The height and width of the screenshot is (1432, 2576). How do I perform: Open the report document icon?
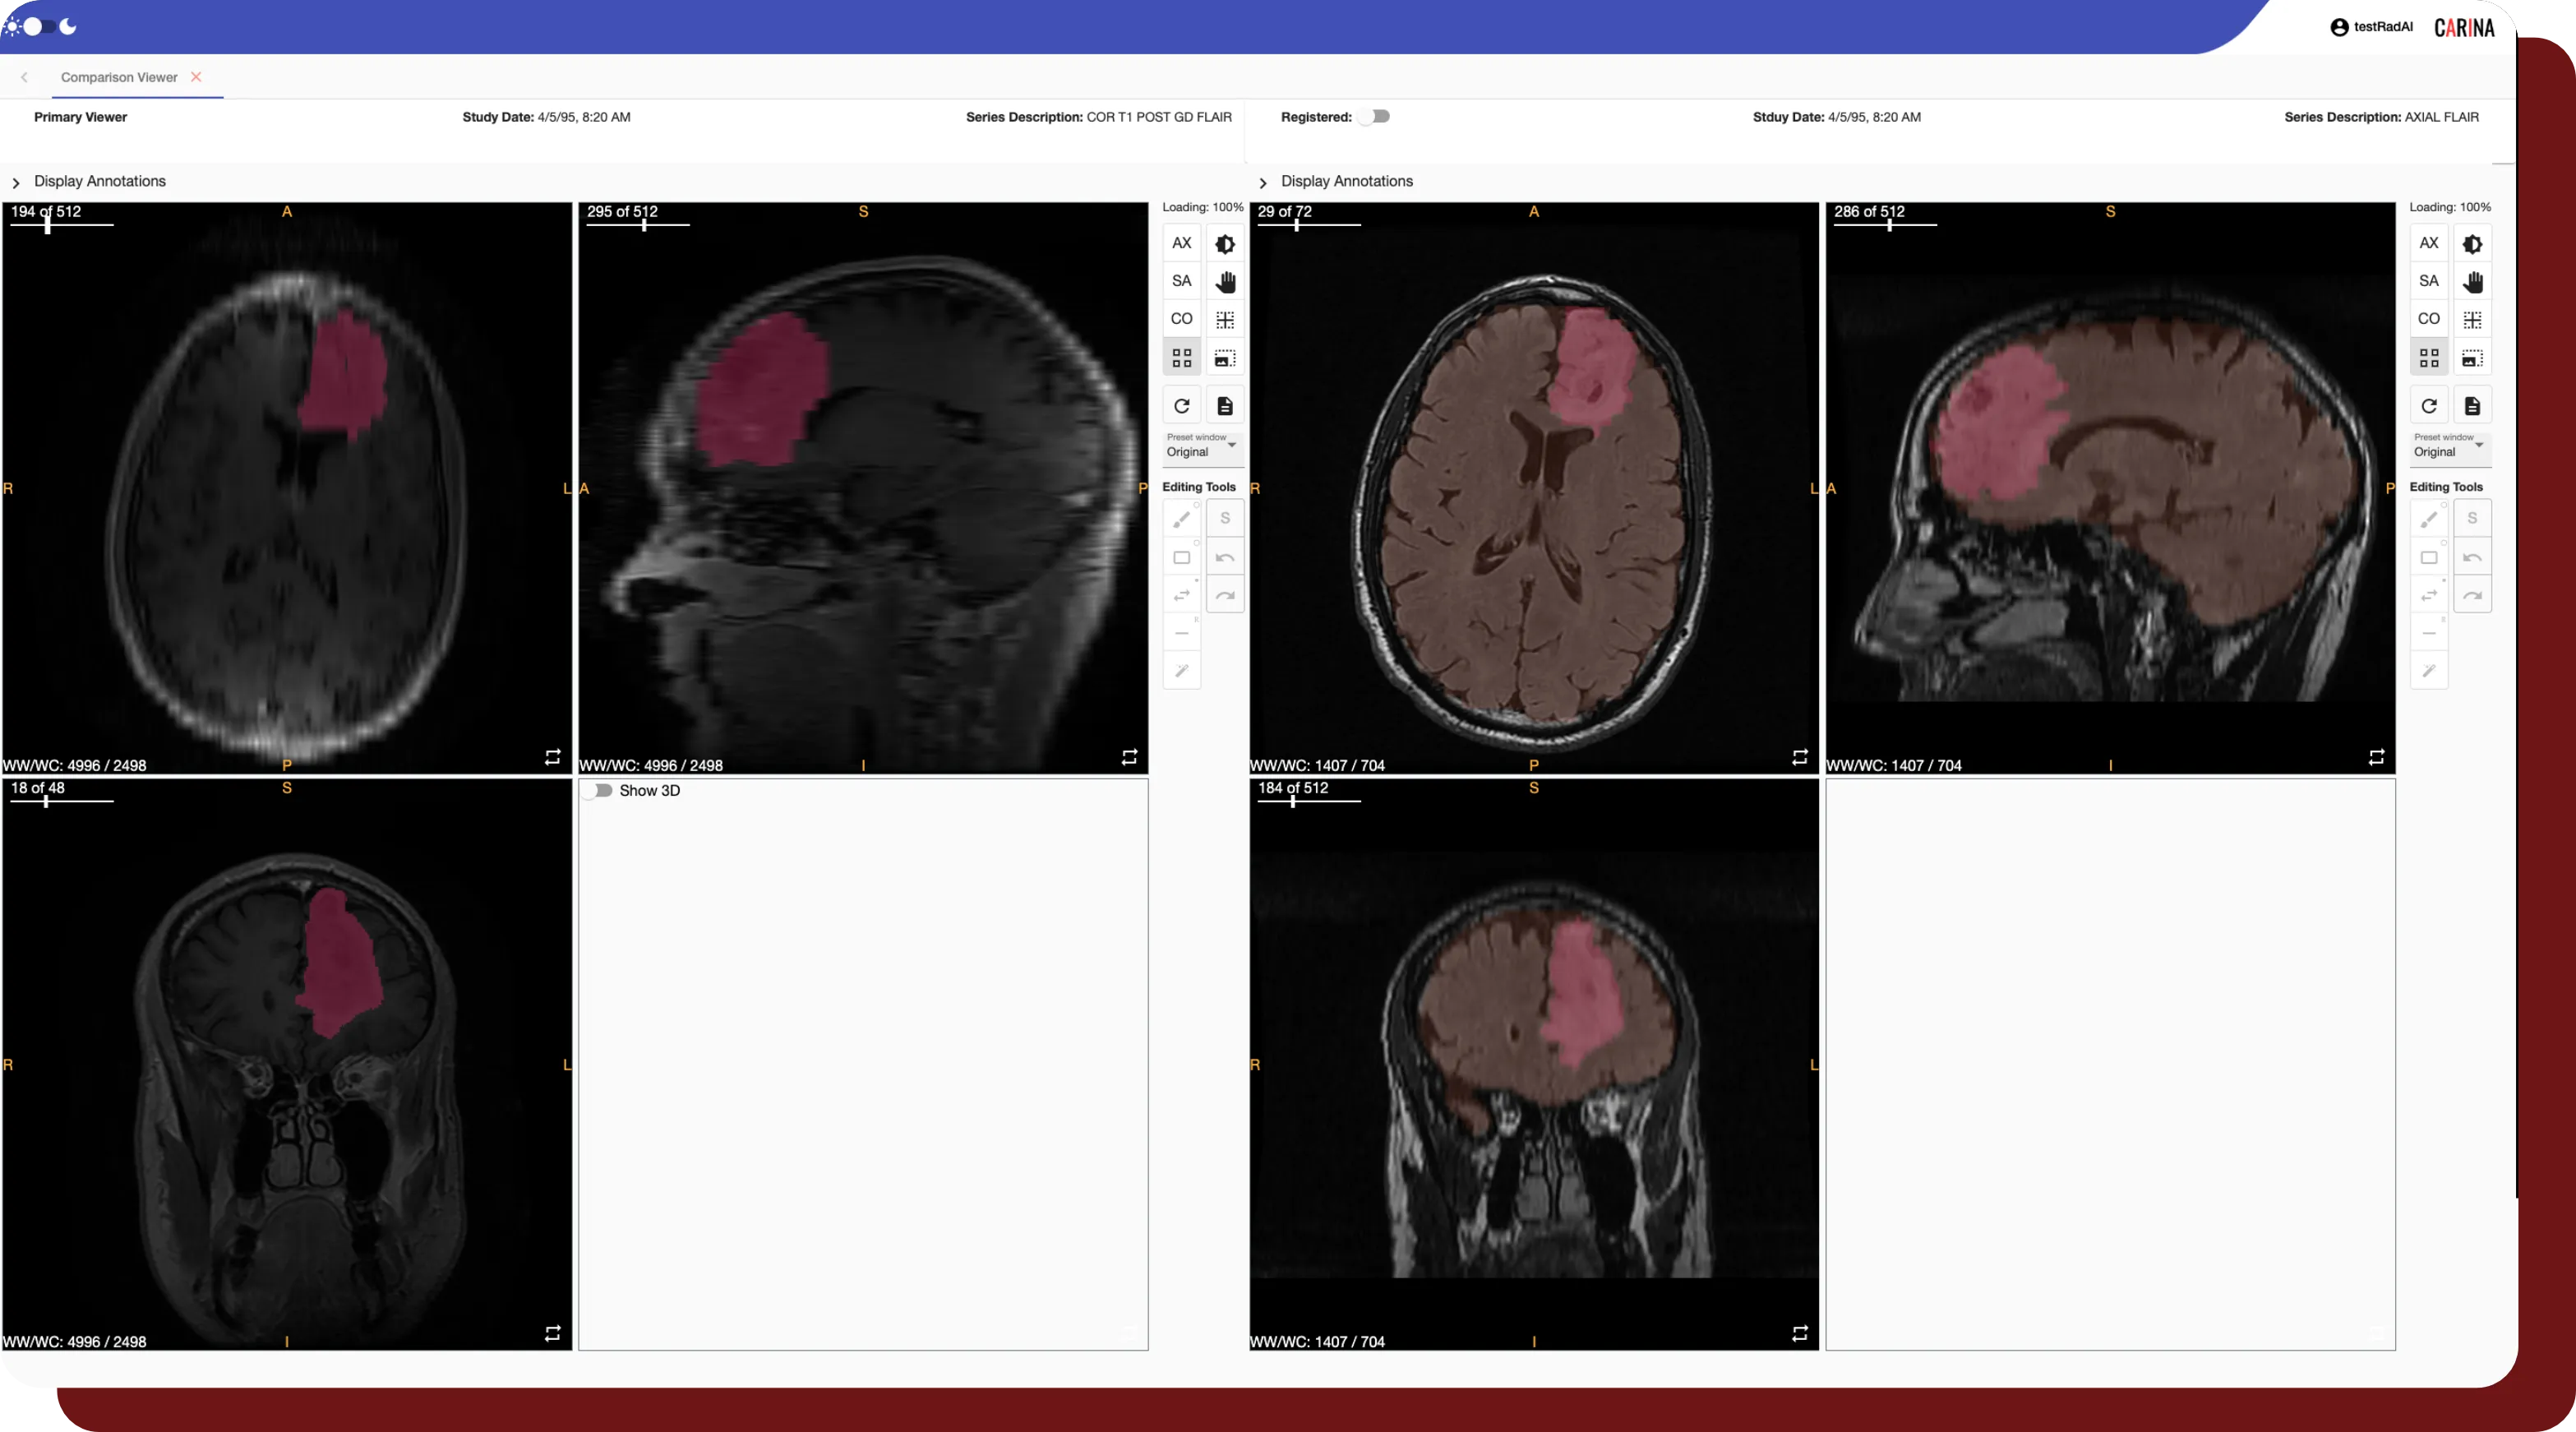[1225, 405]
